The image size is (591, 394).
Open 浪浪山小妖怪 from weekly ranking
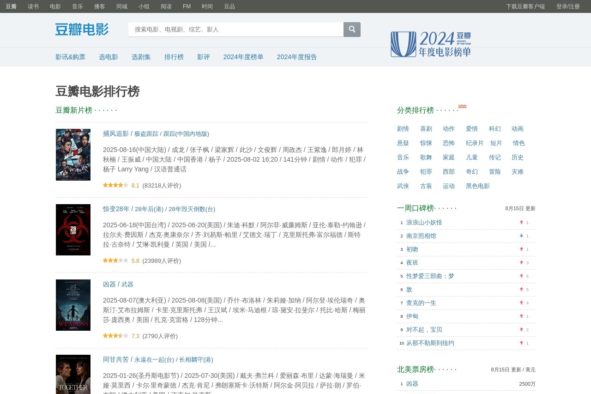(424, 223)
